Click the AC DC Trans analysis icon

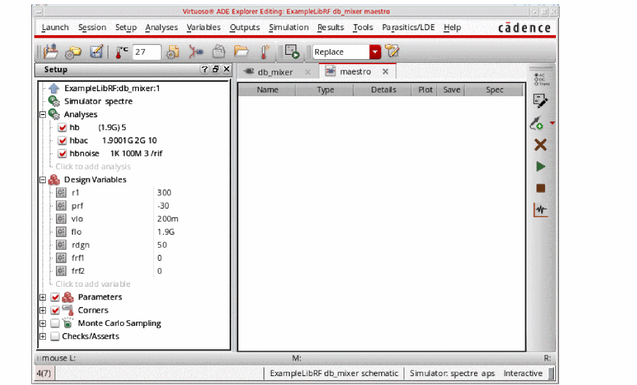(540, 79)
